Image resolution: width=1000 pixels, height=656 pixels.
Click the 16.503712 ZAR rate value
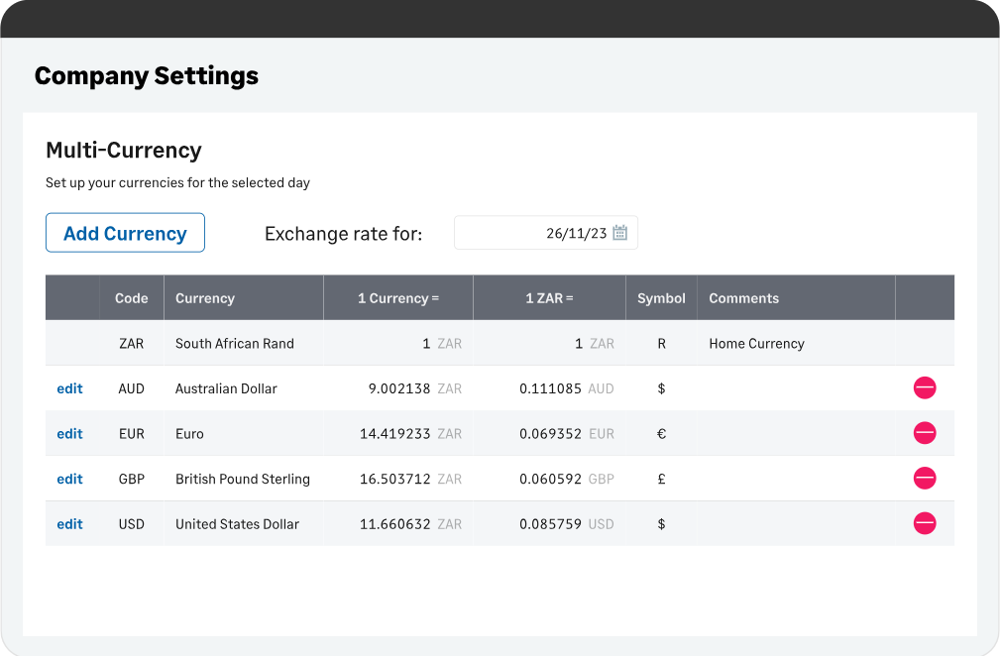[x=410, y=480]
